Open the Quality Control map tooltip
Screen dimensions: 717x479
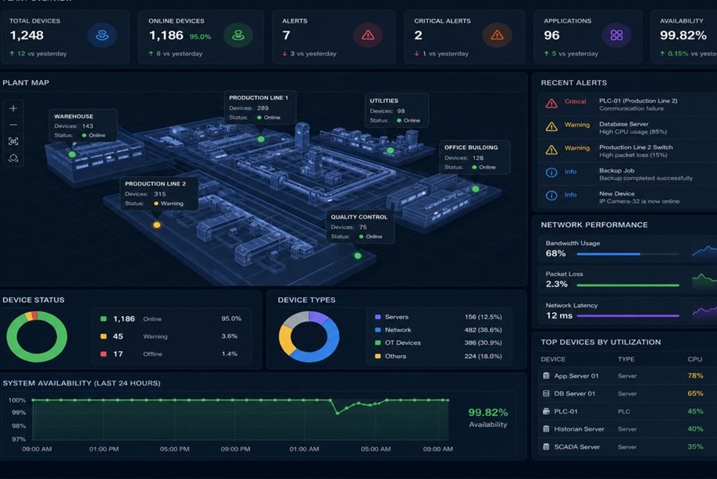pos(360,226)
